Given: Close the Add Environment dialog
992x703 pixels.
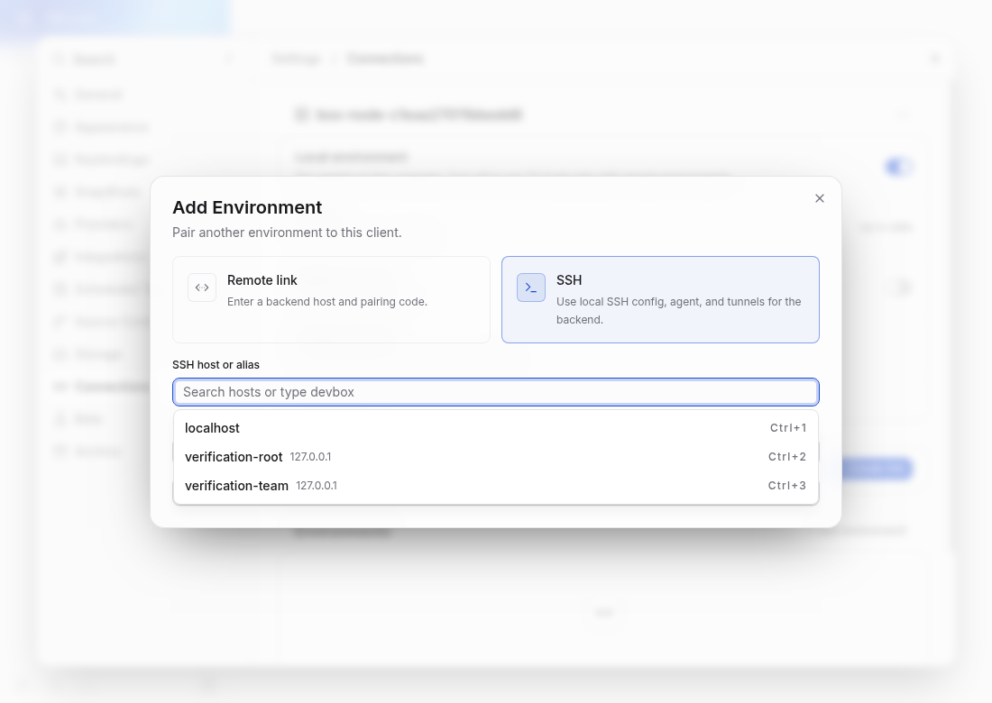Looking at the screenshot, I should point(819,198).
